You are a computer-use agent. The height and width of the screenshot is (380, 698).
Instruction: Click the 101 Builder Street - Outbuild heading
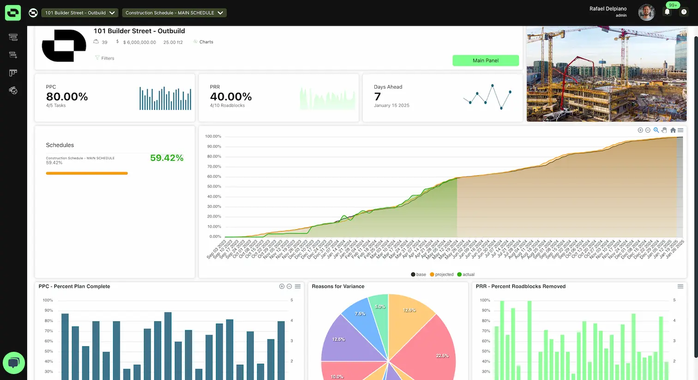click(139, 31)
